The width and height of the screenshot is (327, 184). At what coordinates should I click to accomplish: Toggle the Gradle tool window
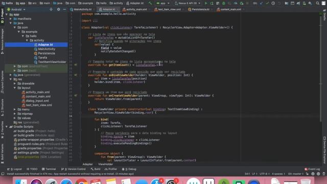pos(324,15)
